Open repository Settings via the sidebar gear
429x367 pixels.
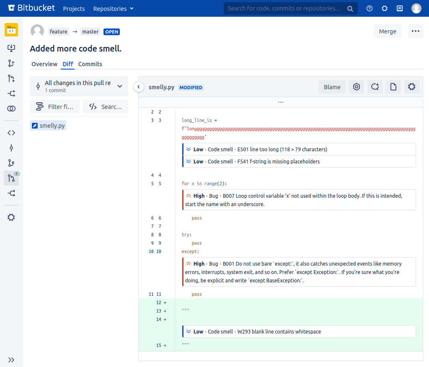tap(11, 217)
